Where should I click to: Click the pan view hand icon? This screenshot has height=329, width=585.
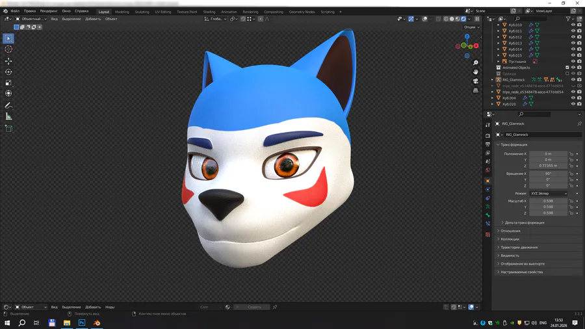(475, 72)
